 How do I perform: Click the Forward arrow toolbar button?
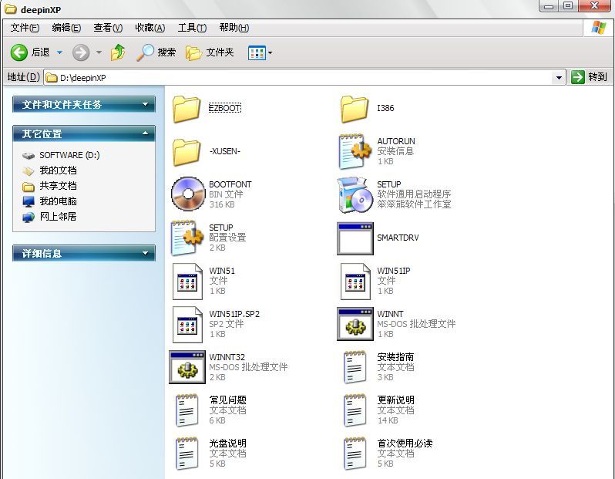(x=81, y=52)
